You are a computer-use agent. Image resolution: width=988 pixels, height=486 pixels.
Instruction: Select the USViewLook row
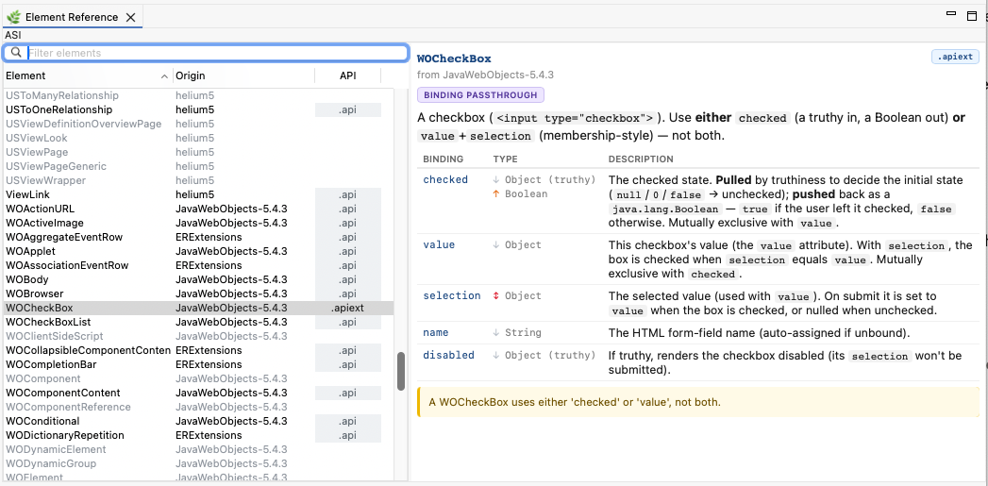198,138
